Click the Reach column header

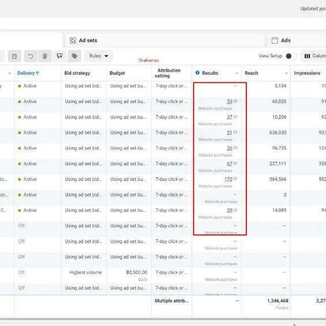coord(251,73)
